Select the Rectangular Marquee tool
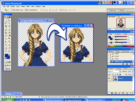This screenshot has width=136, height=102. [x=6, y=20]
